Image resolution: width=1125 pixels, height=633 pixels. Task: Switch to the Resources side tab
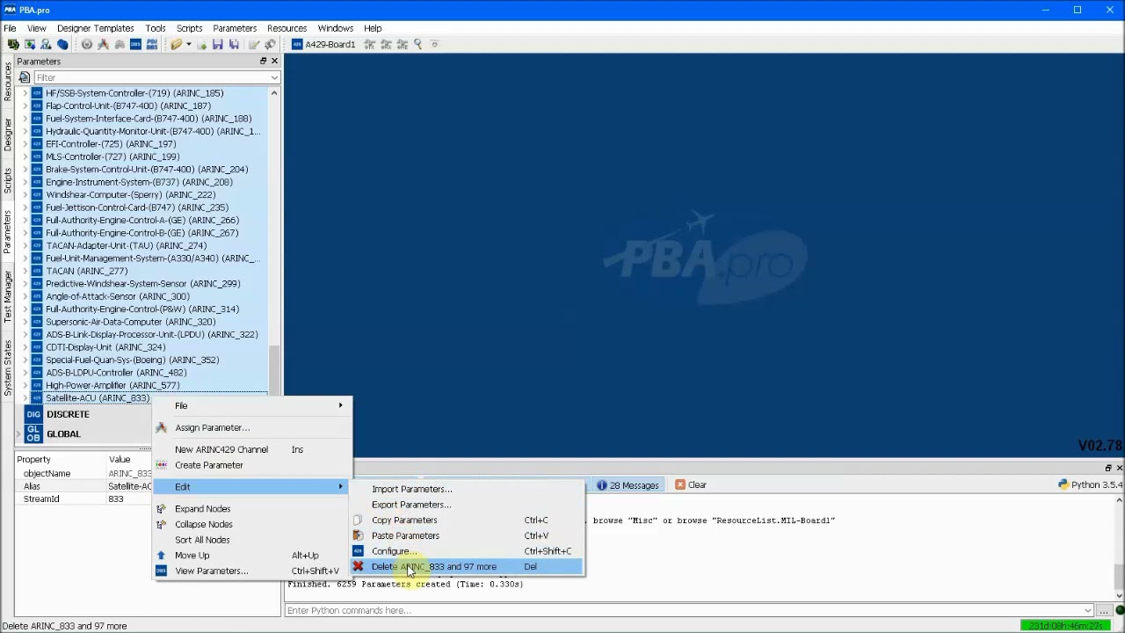(x=7, y=82)
